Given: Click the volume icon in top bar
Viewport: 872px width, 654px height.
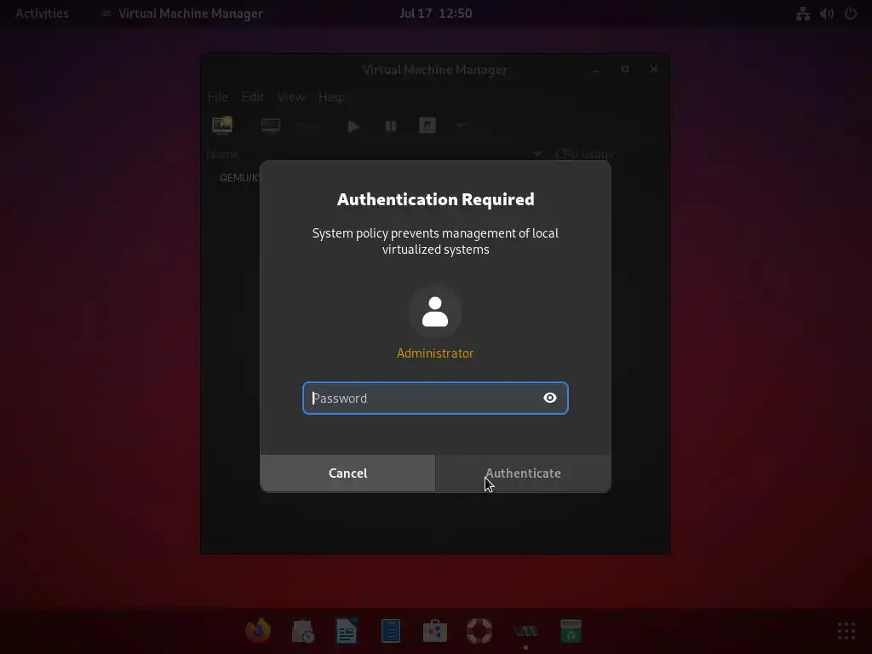Looking at the screenshot, I should coord(826,14).
